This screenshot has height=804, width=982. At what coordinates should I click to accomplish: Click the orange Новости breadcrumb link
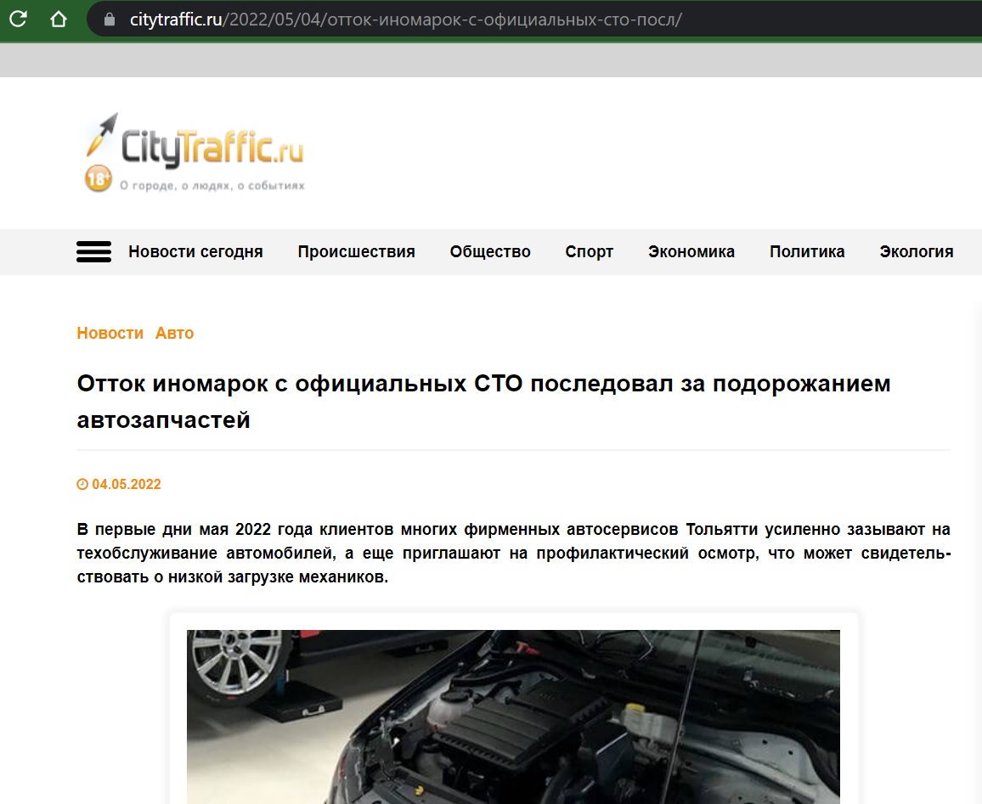[110, 334]
